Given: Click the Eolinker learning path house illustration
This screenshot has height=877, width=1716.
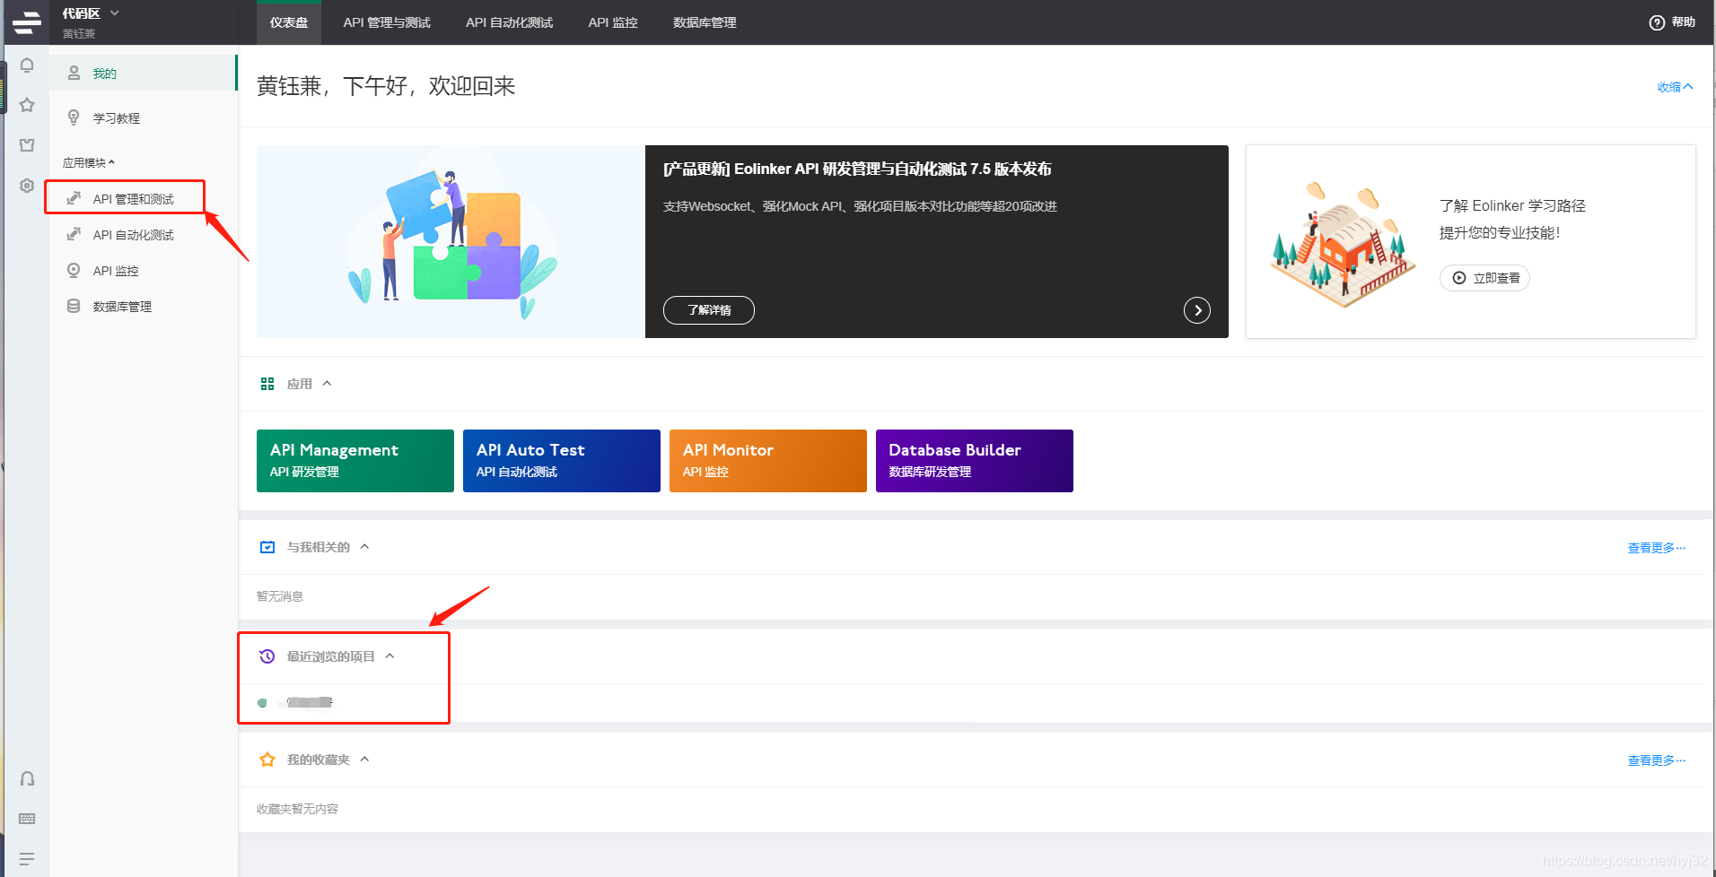Looking at the screenshot, I should point(1343,244).
